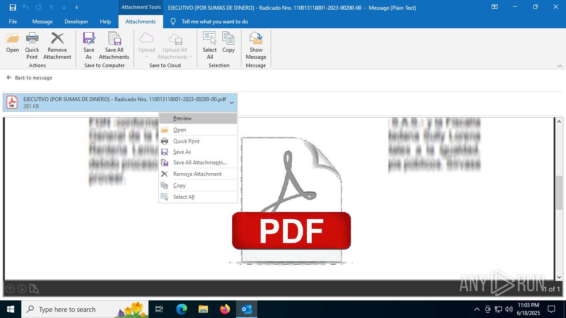566x318 pixels.
Task: Switch to the Message tab
Action: 42,22
